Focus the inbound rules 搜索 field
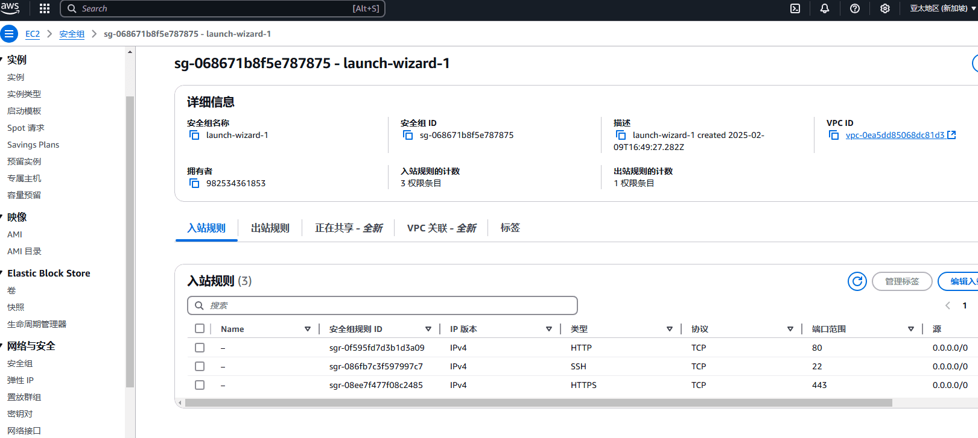This screenshot has width=978, height=438. [x=383, y=305]
